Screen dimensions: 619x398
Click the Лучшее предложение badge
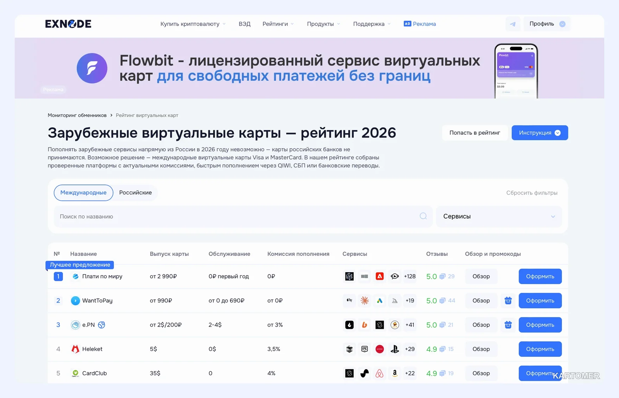[x=80, y=265]
